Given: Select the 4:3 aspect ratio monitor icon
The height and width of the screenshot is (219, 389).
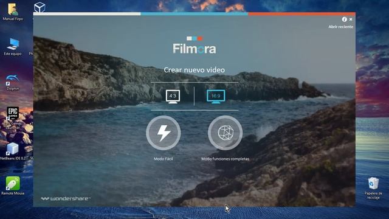Looking at the screenshot, I should 173,96.
